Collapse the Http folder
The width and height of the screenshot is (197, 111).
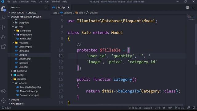(x=21, y=27)
